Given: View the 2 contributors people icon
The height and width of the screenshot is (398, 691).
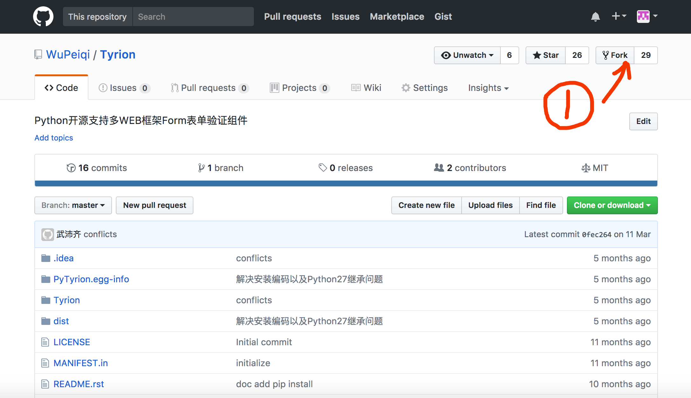Looking at the screenshot, I should tap(439, 168).
